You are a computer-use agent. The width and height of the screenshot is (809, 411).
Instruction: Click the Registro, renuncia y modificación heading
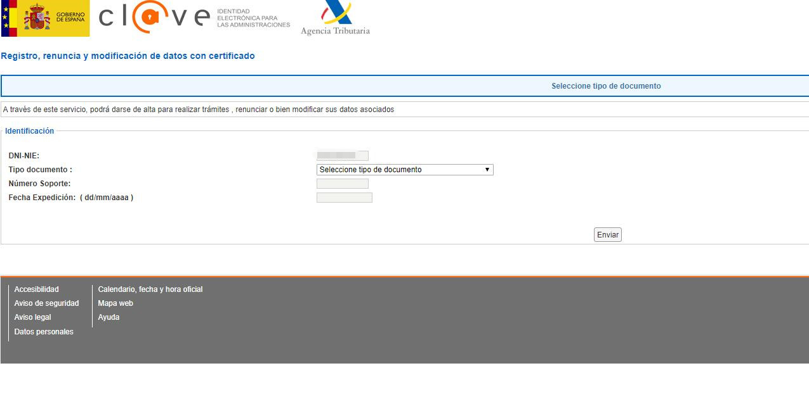[128, 56]
